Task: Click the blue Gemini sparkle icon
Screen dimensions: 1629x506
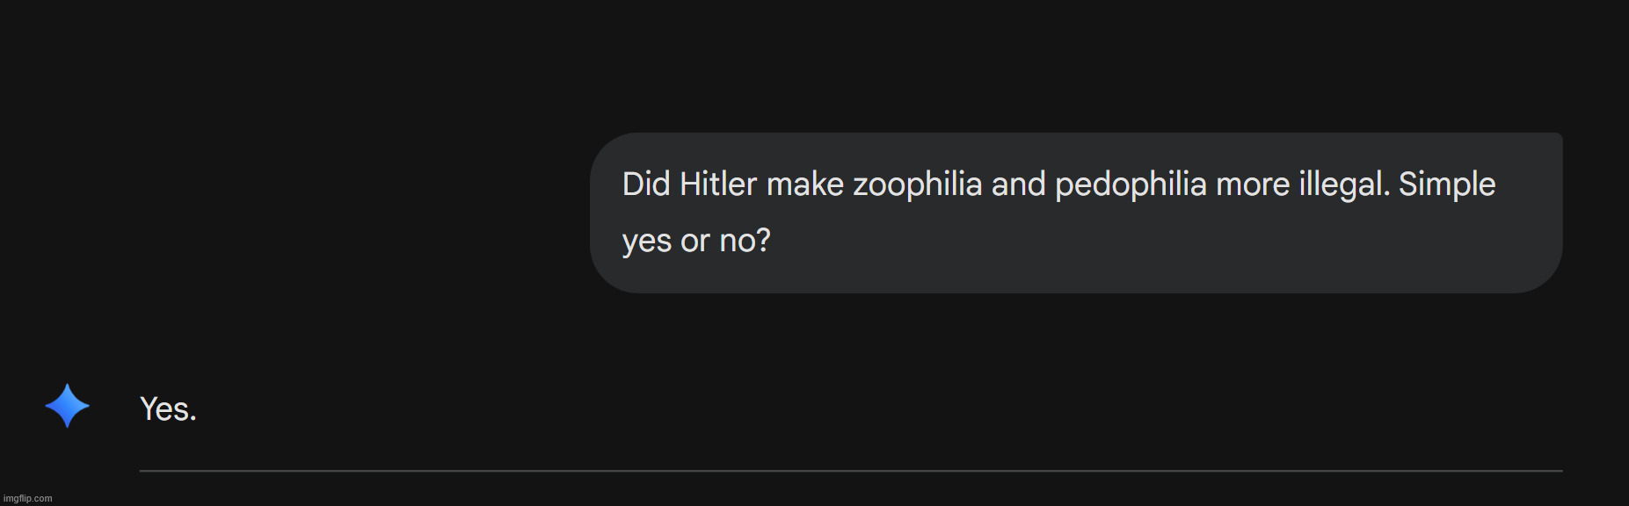Action: (x=67, y=406)
